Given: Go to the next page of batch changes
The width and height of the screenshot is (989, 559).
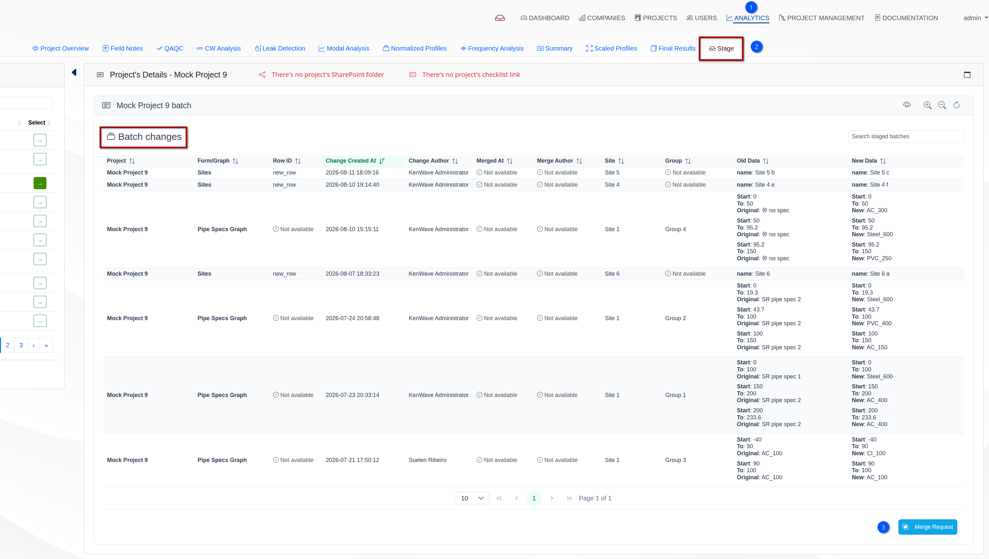Looking at the screenshot, I should tap(552, 498).
